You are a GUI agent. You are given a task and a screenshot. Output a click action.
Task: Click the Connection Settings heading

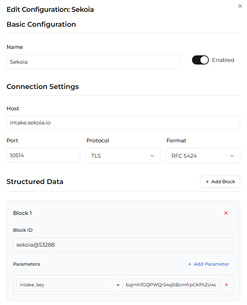[x=43, y=87]
